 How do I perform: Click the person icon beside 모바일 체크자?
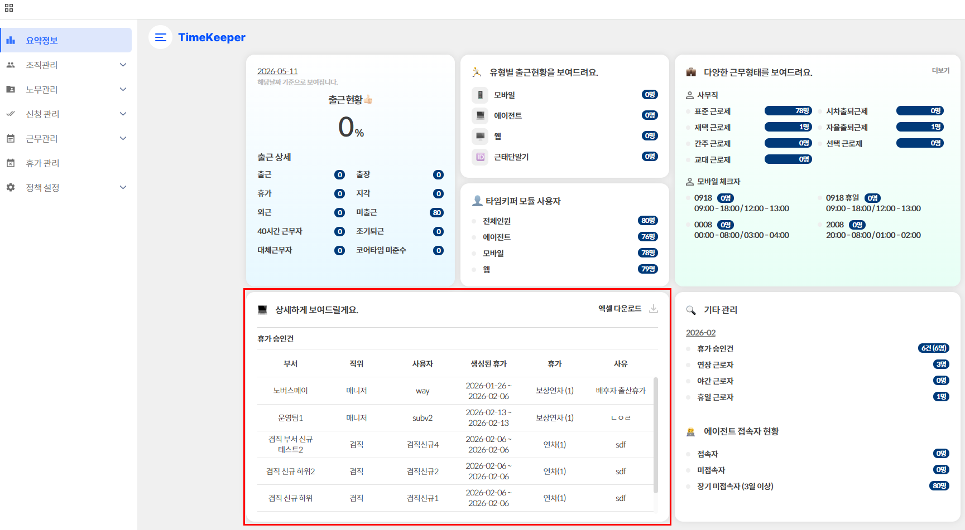tap(690, 182)
